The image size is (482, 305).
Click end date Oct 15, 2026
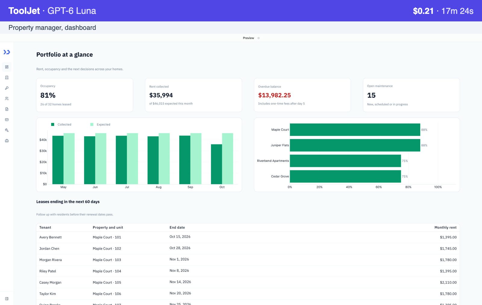(180, 237)
